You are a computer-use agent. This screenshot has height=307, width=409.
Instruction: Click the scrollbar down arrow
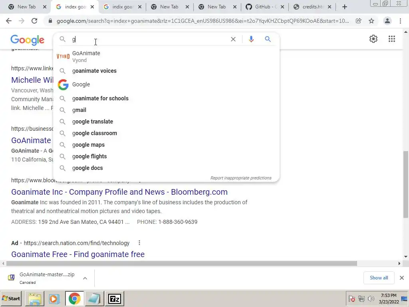(406, 257)
